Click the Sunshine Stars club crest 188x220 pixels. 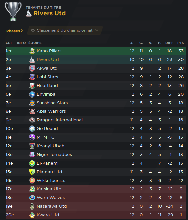pos(32,103)
